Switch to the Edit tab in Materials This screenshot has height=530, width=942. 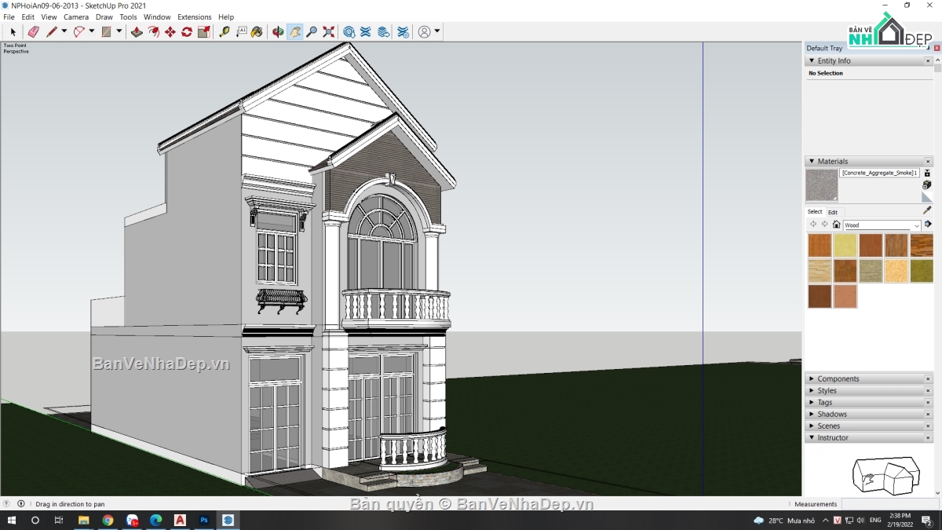click(x=833, y=212)
